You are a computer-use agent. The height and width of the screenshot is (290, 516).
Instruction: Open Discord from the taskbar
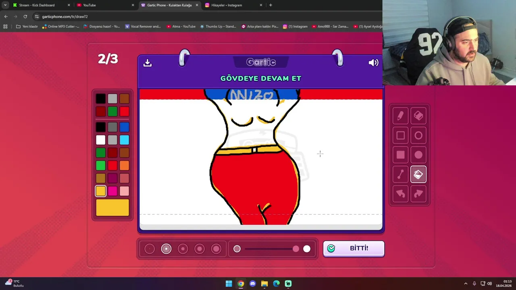(x=252, y=284)
